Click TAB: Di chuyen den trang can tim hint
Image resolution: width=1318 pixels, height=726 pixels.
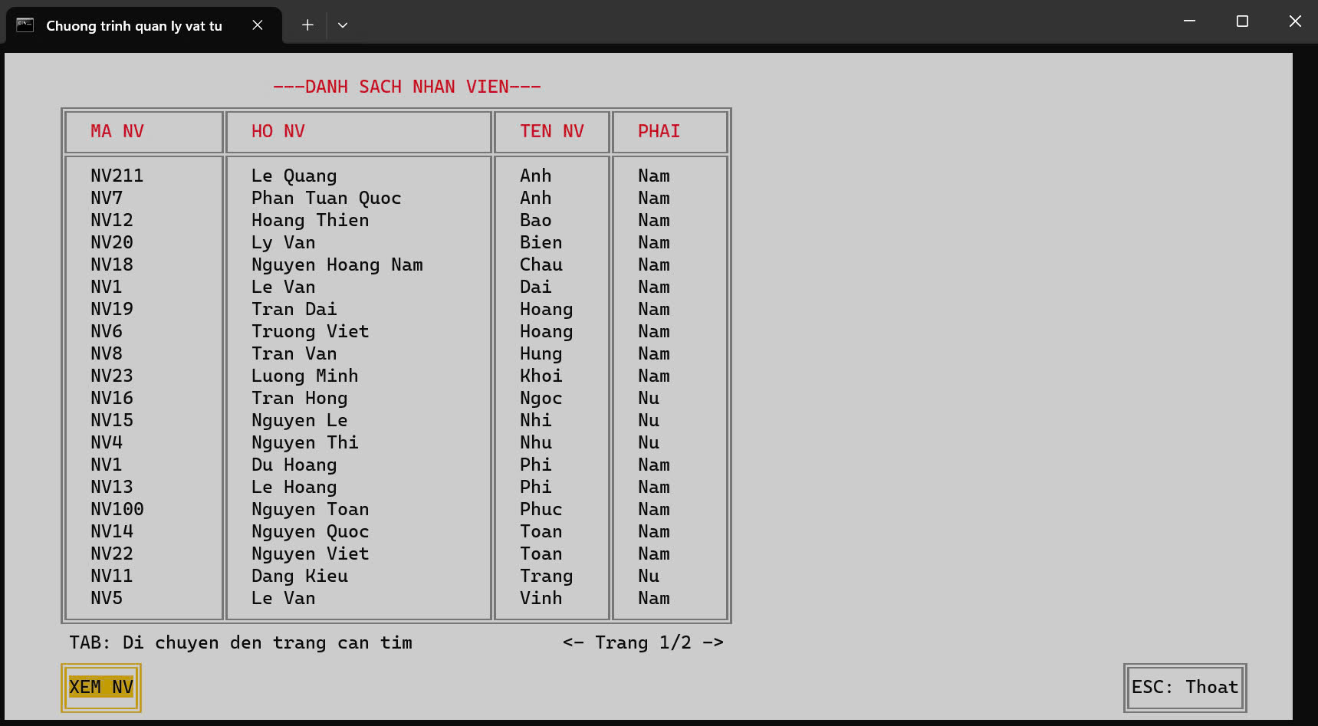pyautogui.click(x=241, y=642)
